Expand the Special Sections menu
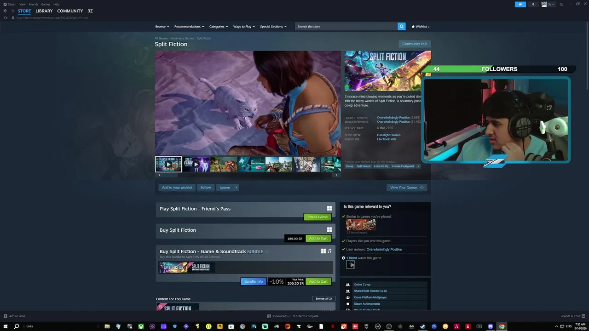 click(273, 26)
